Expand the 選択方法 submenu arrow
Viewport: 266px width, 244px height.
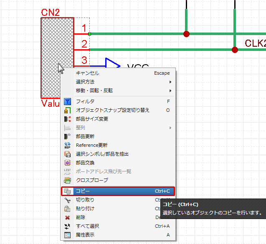tap(170, 82)
